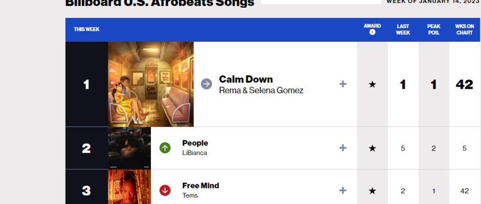Open the Free Mind cover thumbnail
481x204 pixels.
[x=129, y=187]
